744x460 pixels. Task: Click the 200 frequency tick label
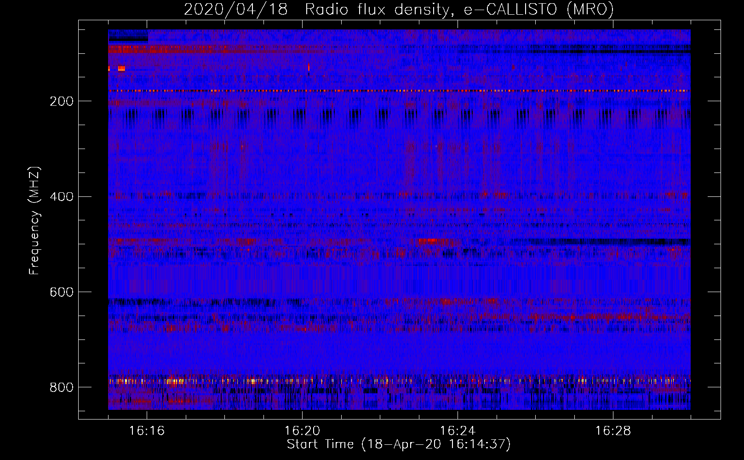(61, 101)
